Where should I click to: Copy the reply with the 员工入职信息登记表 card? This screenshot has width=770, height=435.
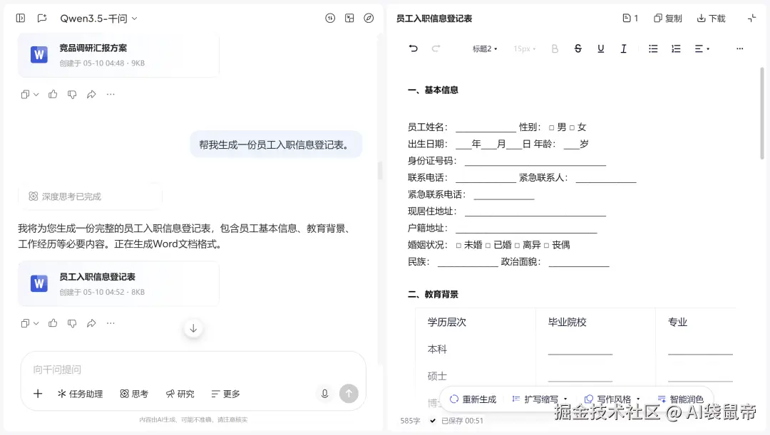(x=24, y=323)
